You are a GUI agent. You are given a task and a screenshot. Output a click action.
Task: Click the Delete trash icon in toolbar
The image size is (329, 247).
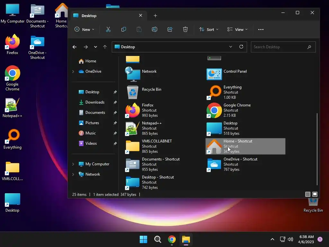tap(185, 29)
